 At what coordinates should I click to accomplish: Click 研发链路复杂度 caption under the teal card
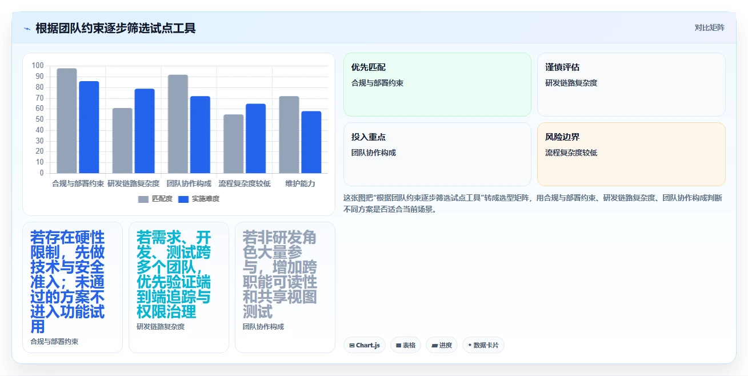coord(161,326)
